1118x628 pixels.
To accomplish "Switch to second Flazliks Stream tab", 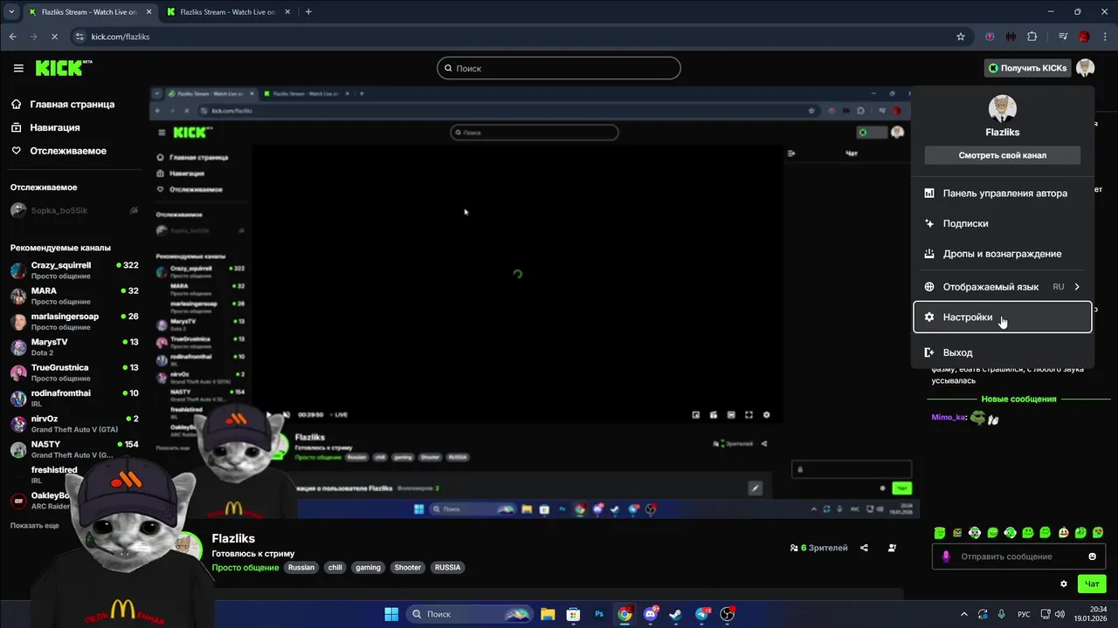I will tap(226, 12).
